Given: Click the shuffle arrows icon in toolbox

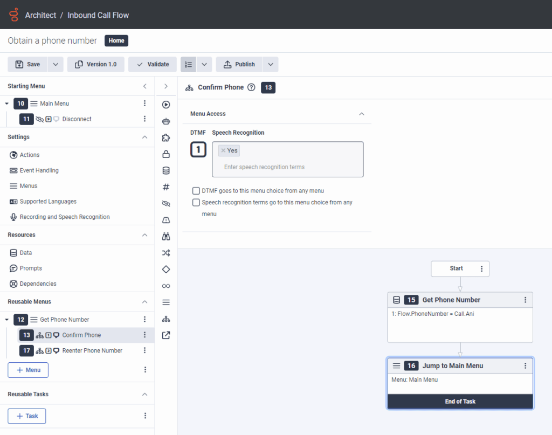Looking at the screenshot, I should click(166, 253).
